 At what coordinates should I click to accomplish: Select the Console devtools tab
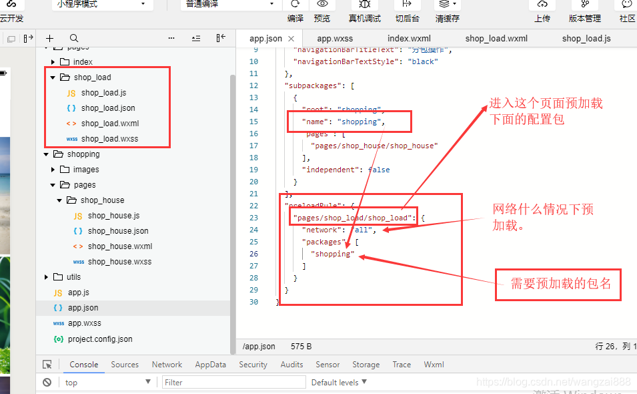pyautogui.click(x=83, y=365)
